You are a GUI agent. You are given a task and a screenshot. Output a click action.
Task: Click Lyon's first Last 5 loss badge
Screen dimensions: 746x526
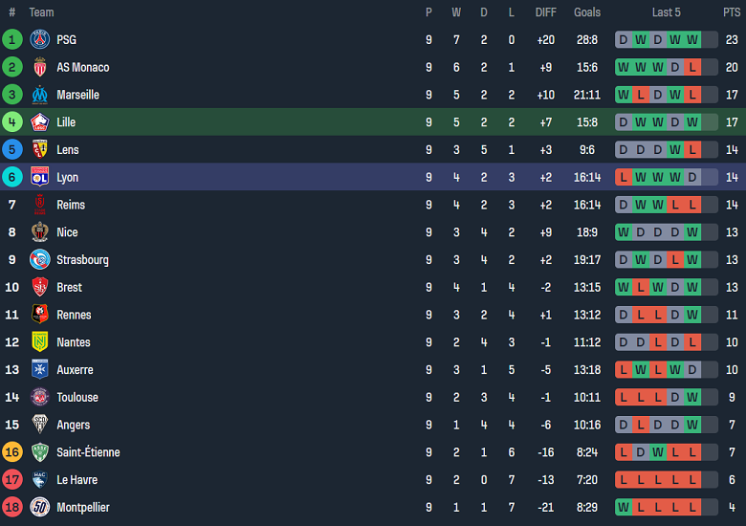(624, 177)
